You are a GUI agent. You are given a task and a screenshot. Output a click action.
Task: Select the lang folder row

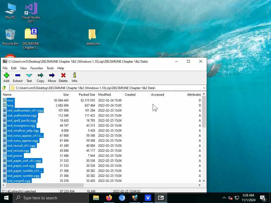[102, 105]
